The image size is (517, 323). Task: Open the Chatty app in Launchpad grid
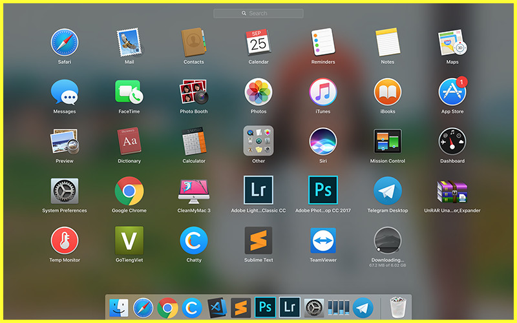[x=193, y=240]
